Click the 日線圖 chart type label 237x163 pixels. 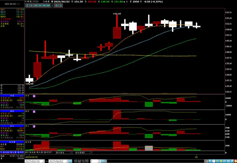pyautogui.click(x=46, y=2)
